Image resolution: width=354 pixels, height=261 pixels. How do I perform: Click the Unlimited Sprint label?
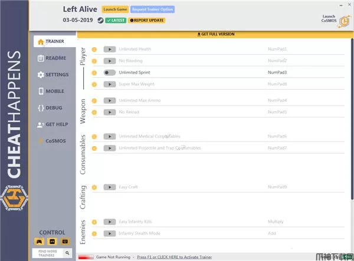tap(135, 72)
